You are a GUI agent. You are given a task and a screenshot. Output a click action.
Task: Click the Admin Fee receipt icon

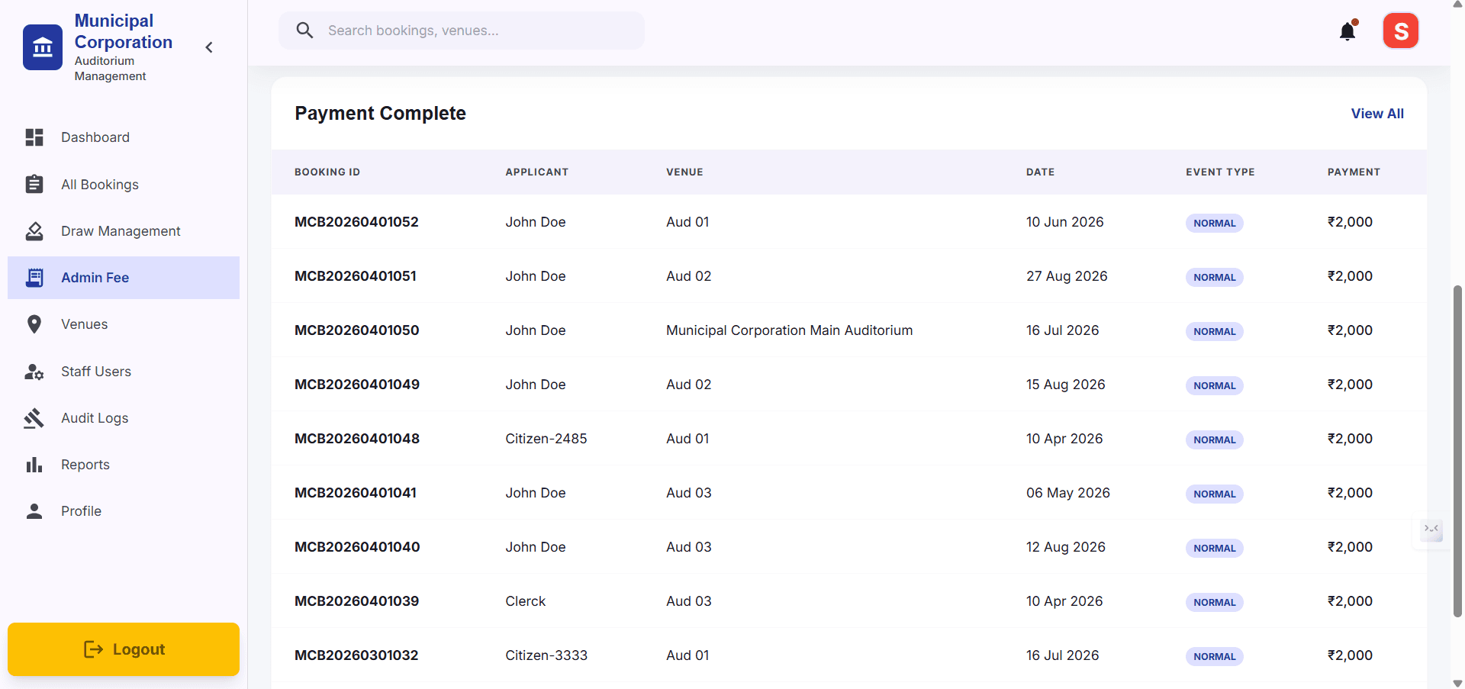tap(34, 278)
